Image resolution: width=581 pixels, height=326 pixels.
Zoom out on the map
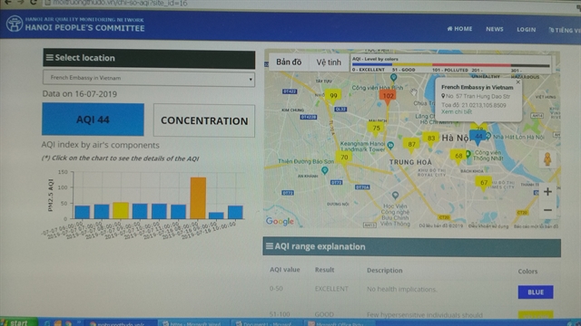(x=547, y=210)
